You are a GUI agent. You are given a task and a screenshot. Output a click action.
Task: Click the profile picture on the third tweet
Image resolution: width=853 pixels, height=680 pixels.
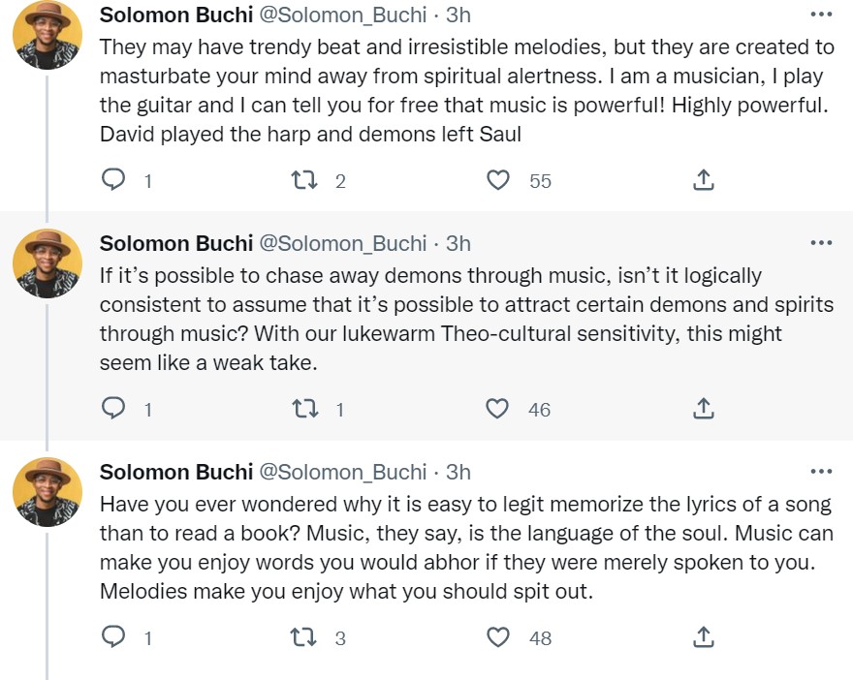pyautogui.click(x=47, y=492)
